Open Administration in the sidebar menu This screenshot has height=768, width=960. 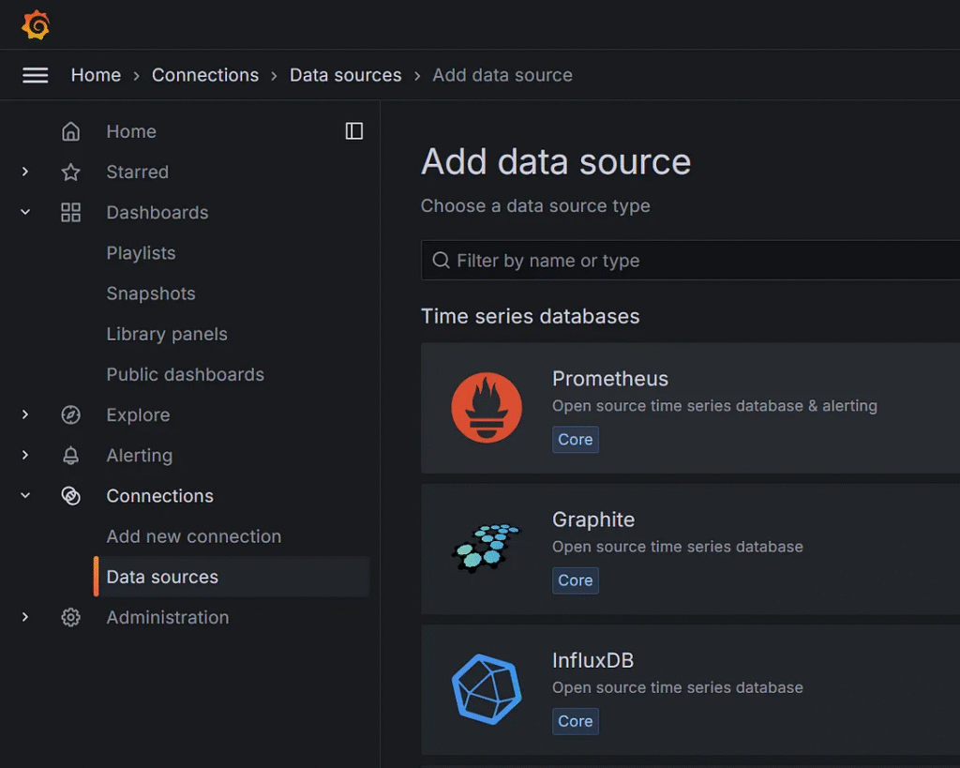pos(167,617)
